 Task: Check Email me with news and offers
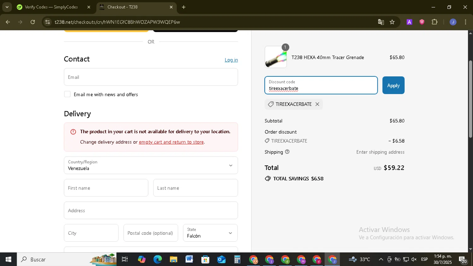click(x=67, y=94)
